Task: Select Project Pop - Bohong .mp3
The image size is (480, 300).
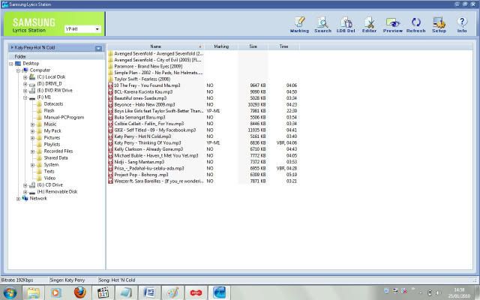Action: pyautogui.click(x=141, y=175)
